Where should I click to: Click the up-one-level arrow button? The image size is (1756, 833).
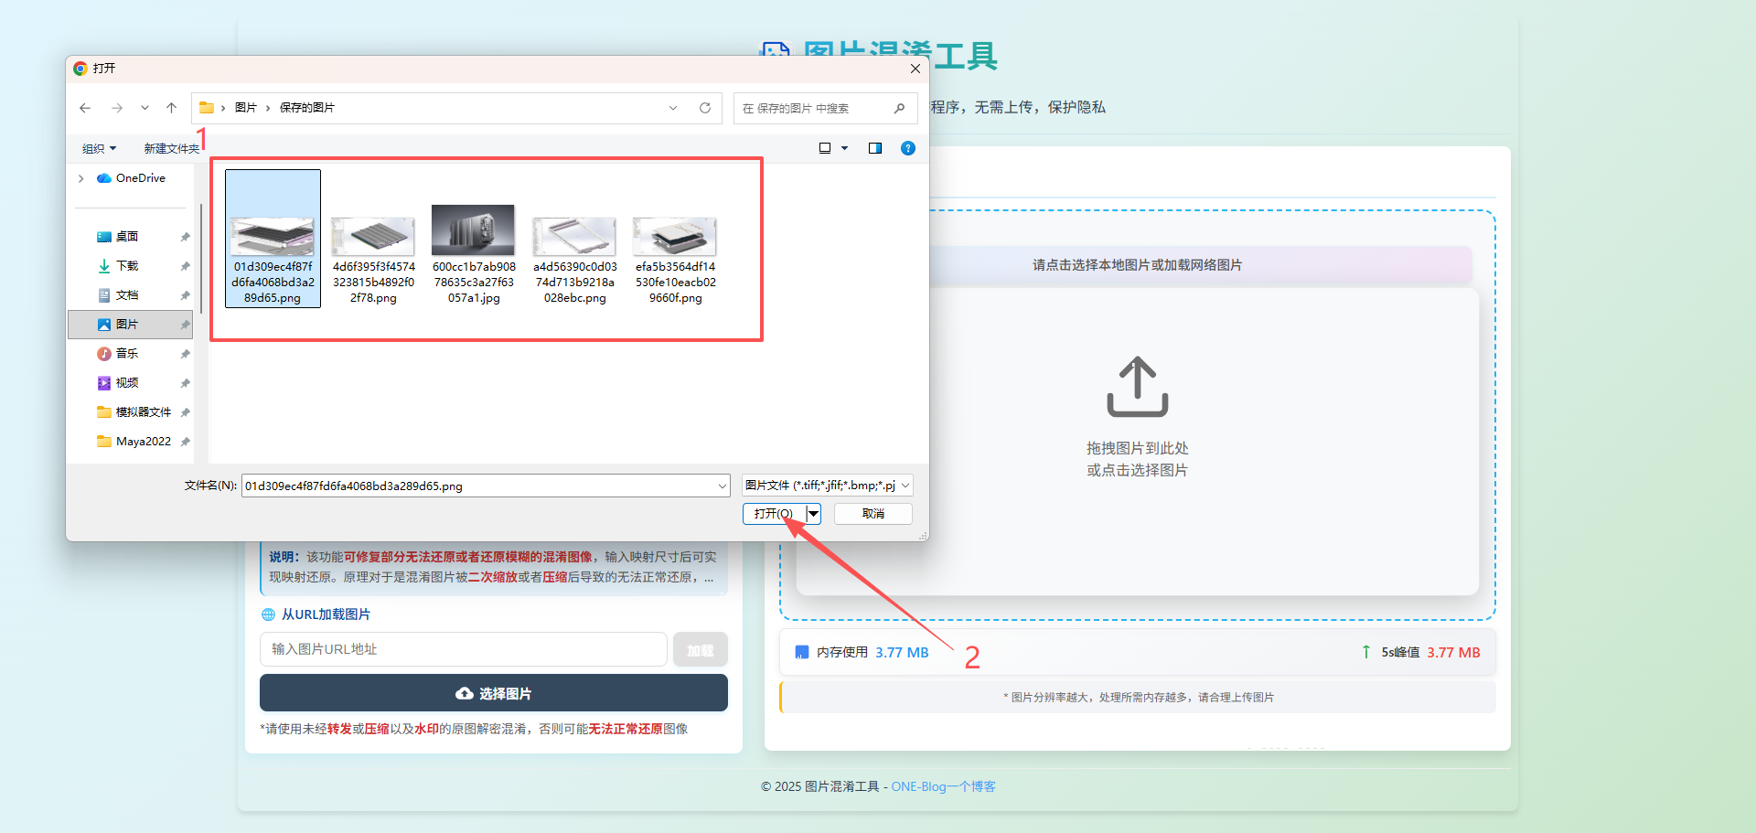tap(171, 108)
